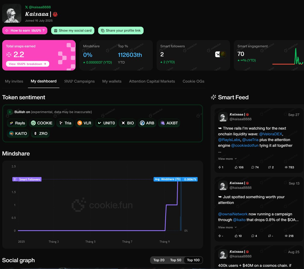304x269 pixels.
Task: Open the @kaito mention link
Action: tap(239, 220)
